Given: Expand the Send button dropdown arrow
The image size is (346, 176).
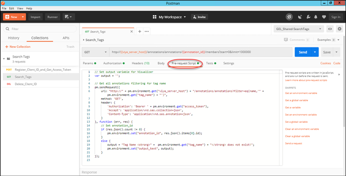Looking at the screenshot, I should point(314,52).
